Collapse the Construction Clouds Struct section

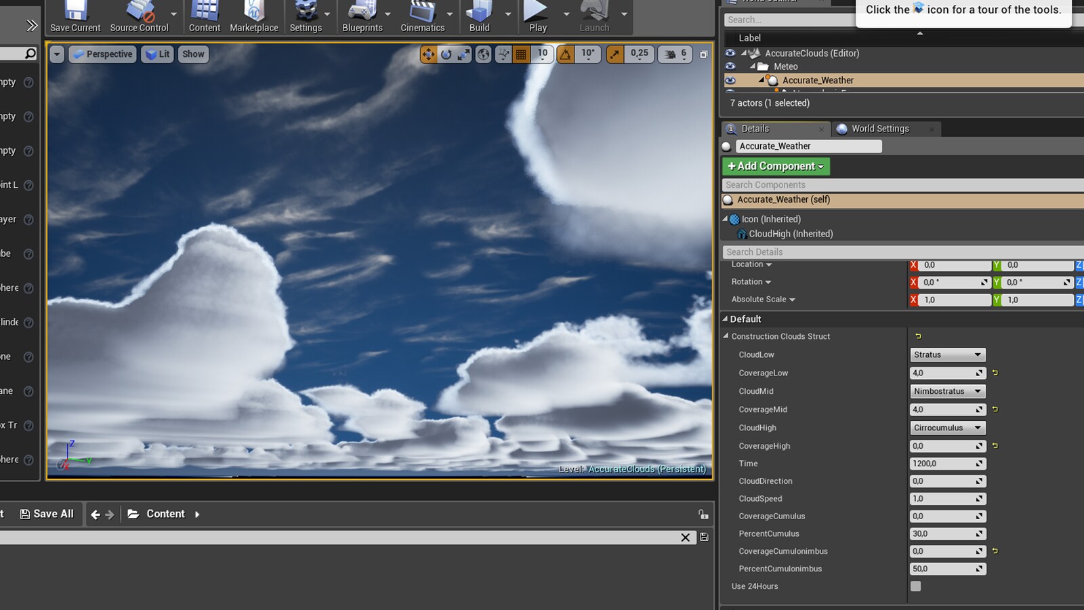(726, 336)
